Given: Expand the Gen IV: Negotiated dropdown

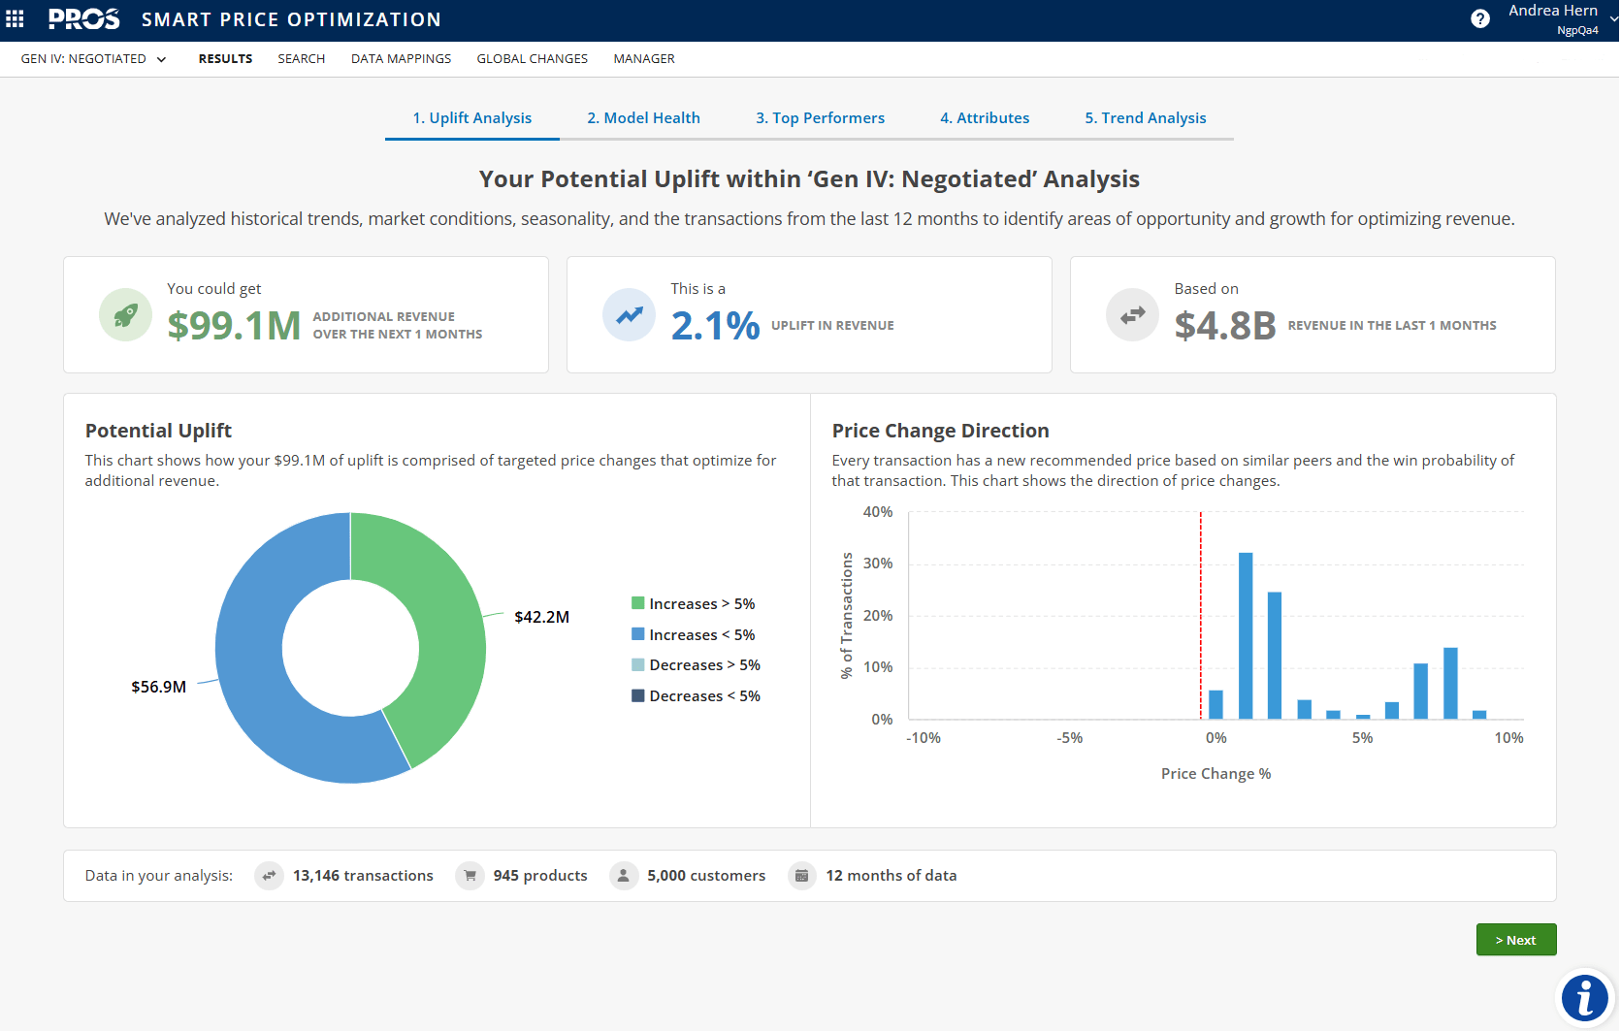Looking at the screenshot, I should tap(93, 59).
